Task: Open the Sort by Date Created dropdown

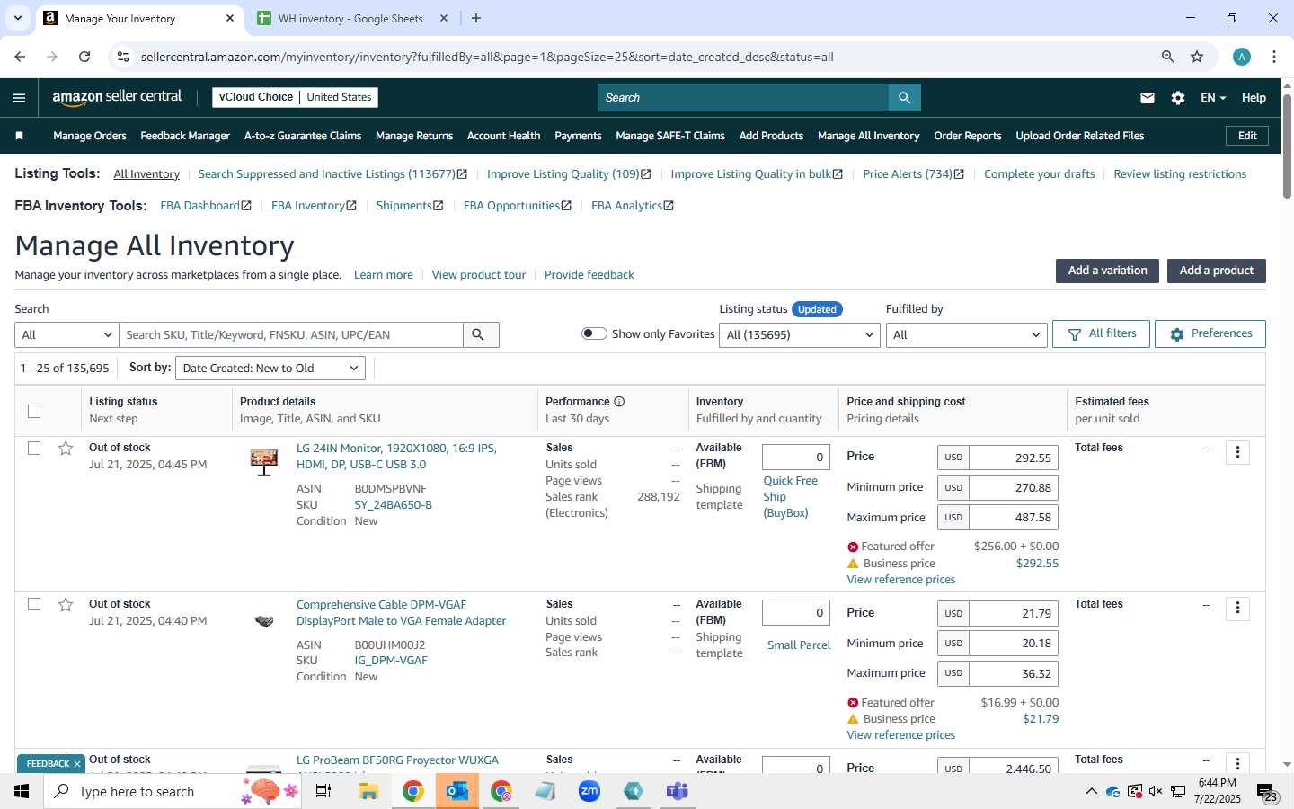Action: click(x=270, y=368)
